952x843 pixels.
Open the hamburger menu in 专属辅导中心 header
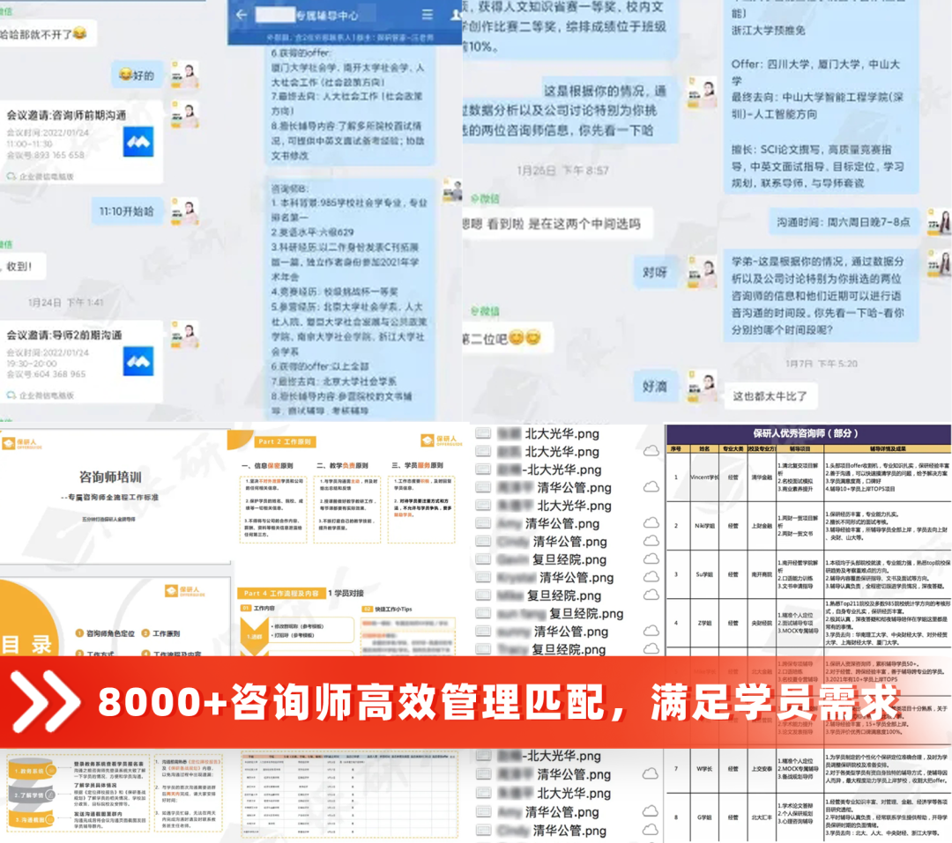[x=428, y=15]
